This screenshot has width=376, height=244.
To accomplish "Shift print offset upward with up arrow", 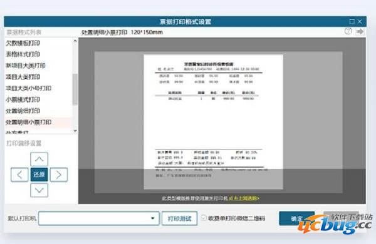I will (39, 160).
